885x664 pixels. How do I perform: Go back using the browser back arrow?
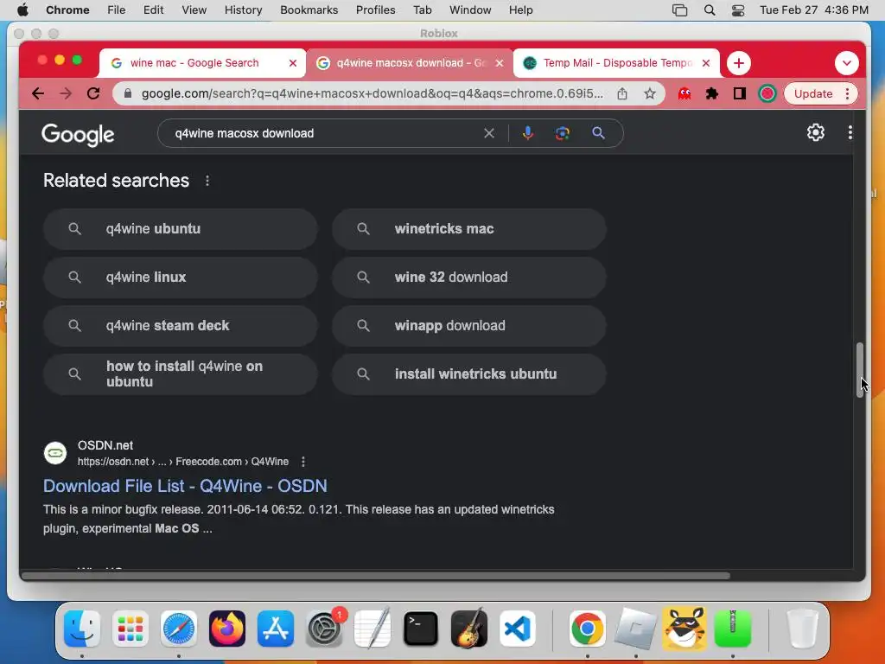[x=38, y=93]
